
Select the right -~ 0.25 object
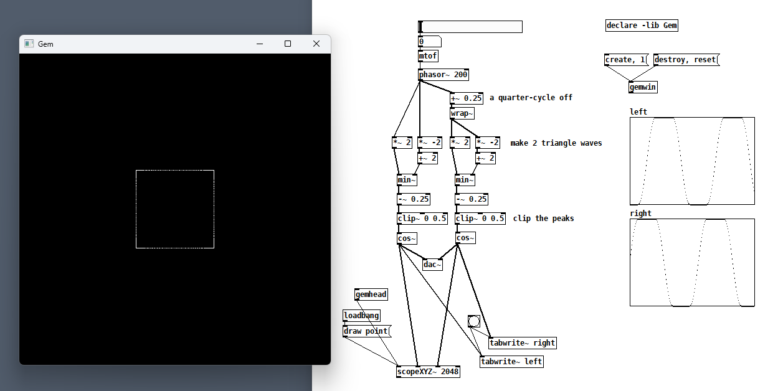pyautogui.click(x=472, y=199)
